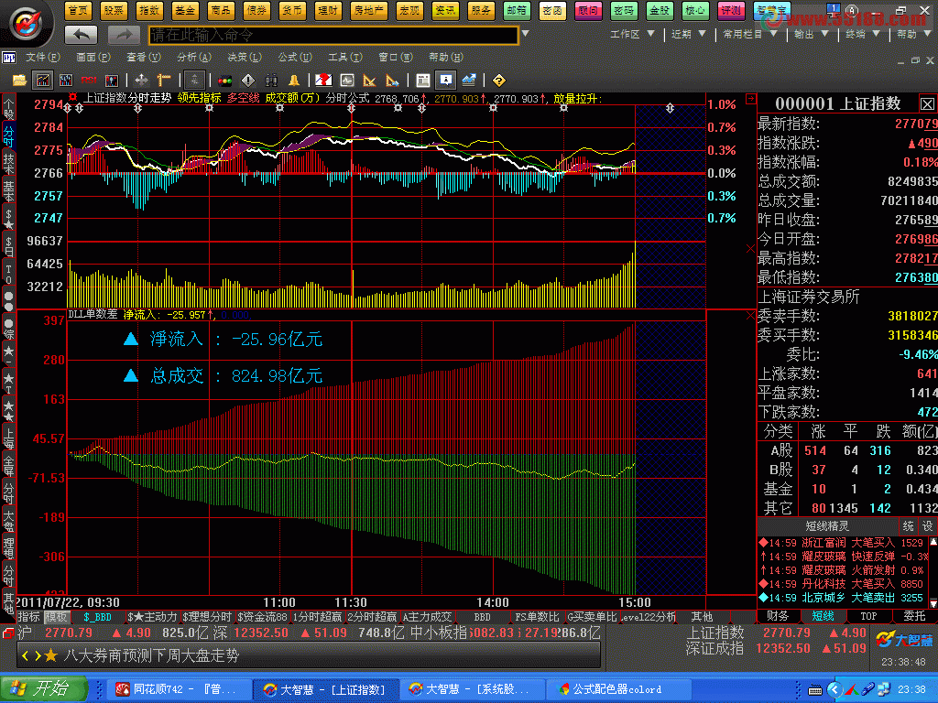Select the 短线 tab in right panel

[x=823, y=616]
